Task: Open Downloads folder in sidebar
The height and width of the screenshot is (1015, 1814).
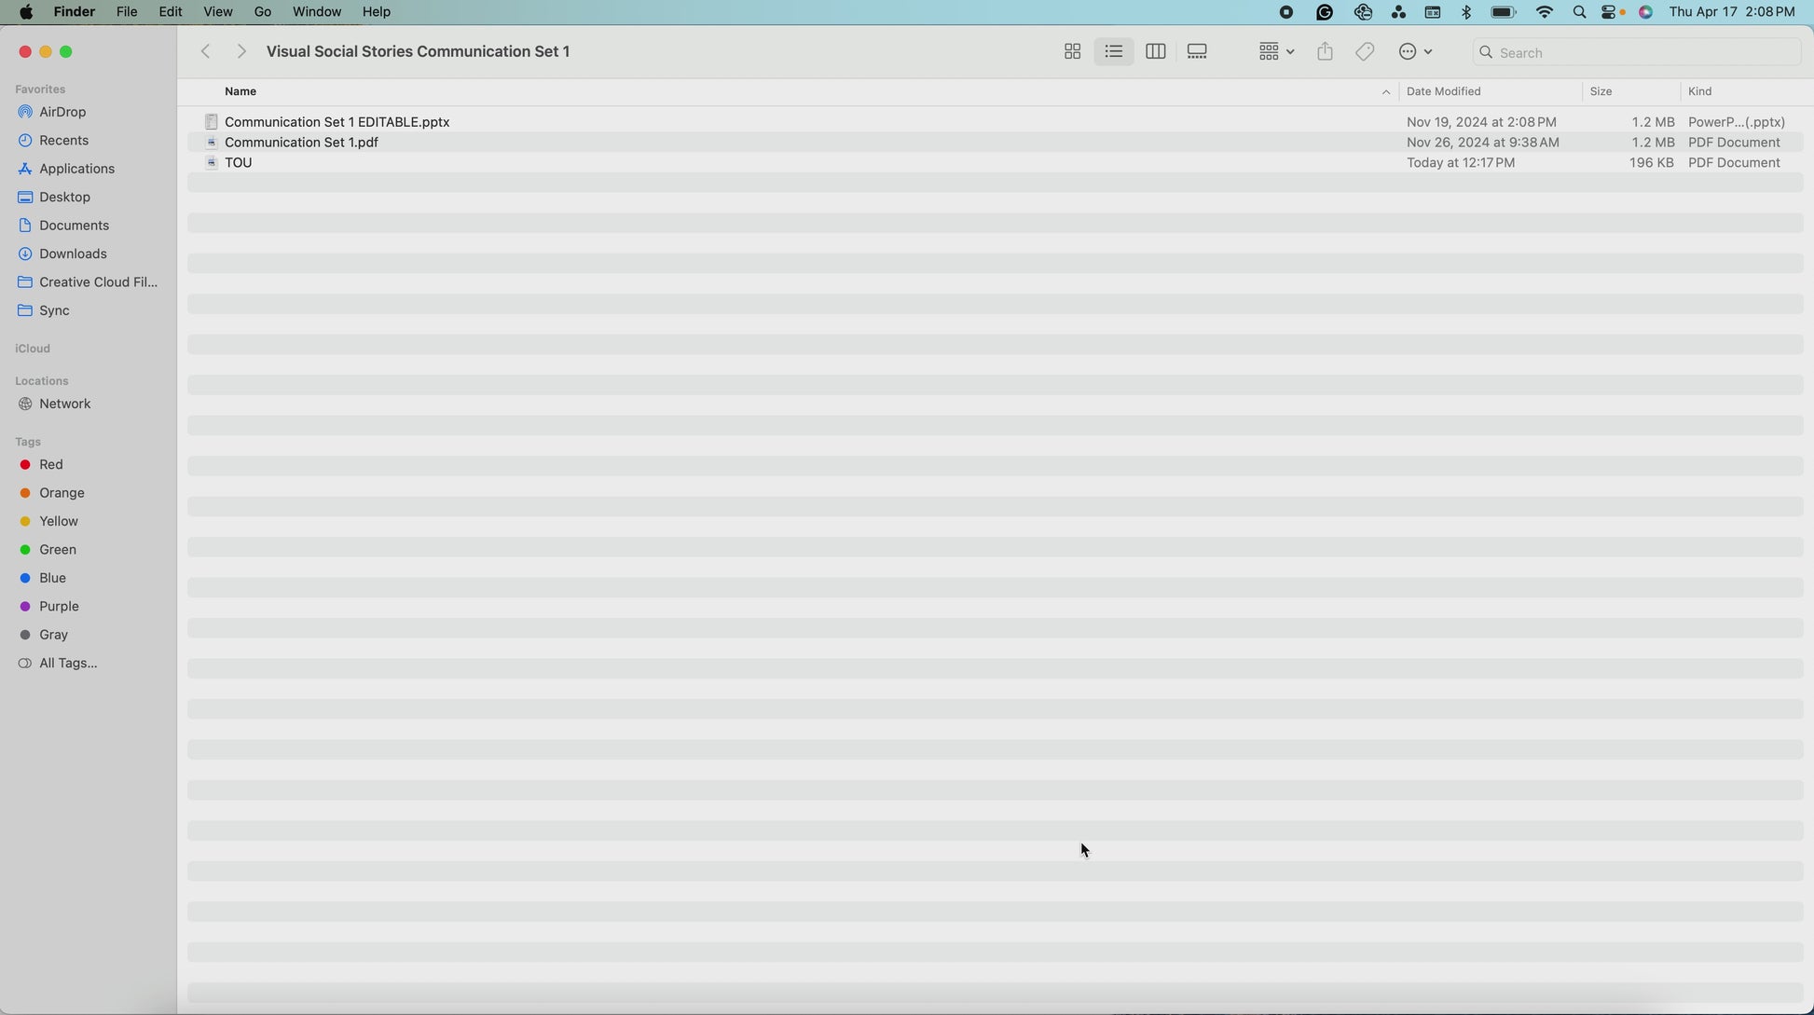Action: tap(73, 254)
